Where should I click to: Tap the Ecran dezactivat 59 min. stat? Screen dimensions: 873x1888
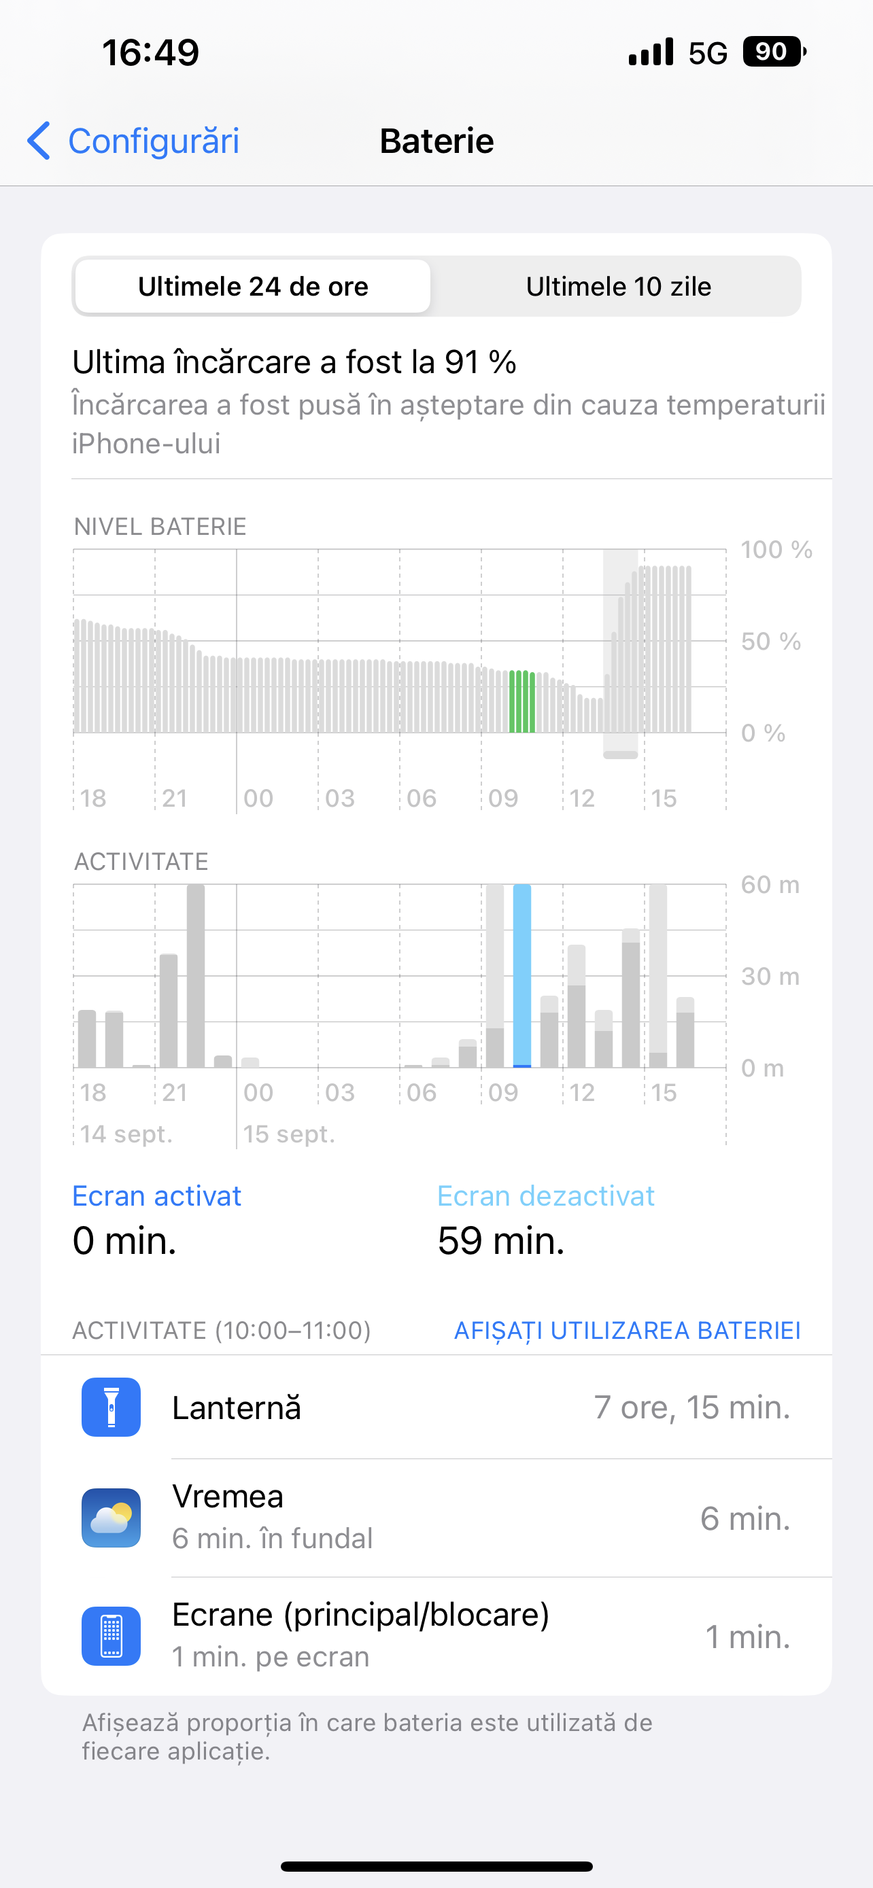tap(545, 1221)
